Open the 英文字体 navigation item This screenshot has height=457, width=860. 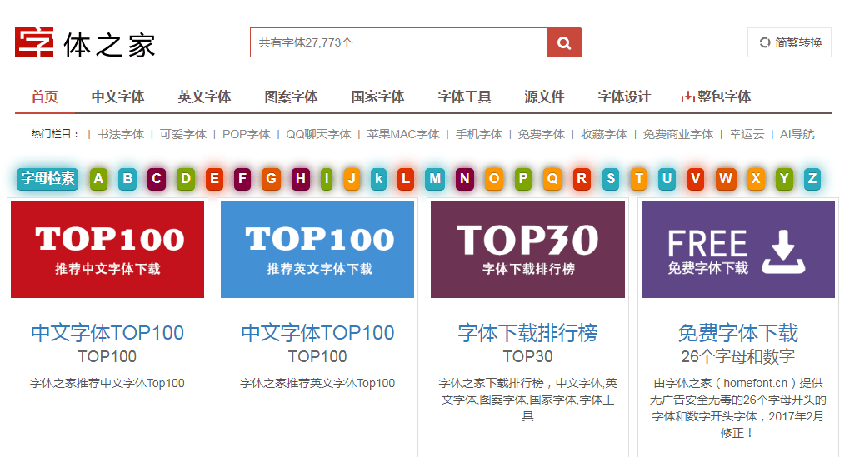[204, 97]
